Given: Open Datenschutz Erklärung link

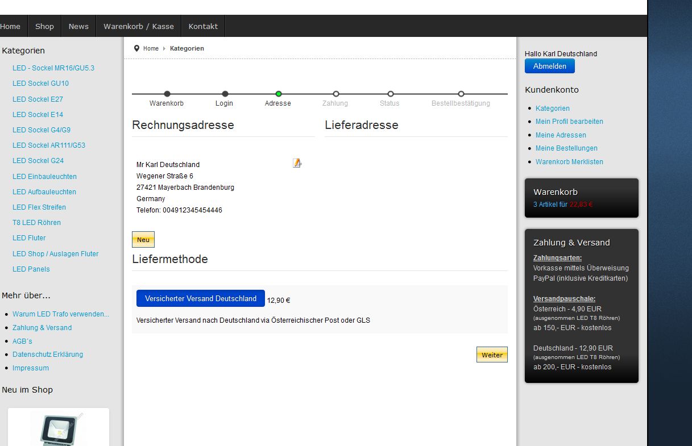Looking at the screenshot, I should pyautogui.click(x=48, y=354).
